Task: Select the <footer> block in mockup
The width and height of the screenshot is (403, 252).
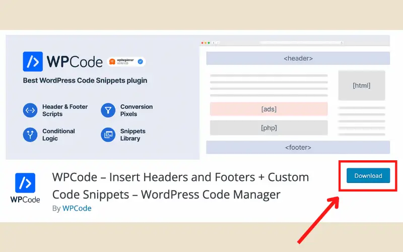Action: coord(298,147)
